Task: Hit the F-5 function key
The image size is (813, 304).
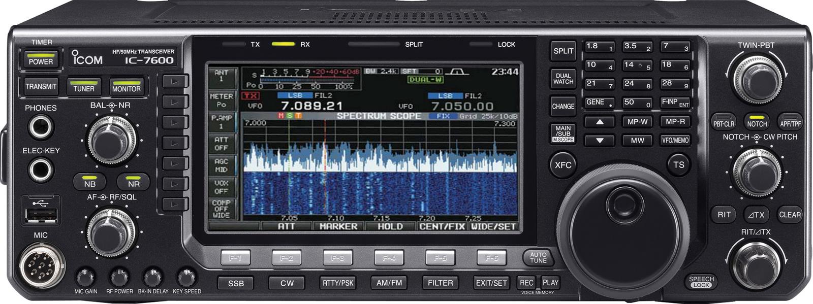Action: pyautogui.click(x=441, y=258)
